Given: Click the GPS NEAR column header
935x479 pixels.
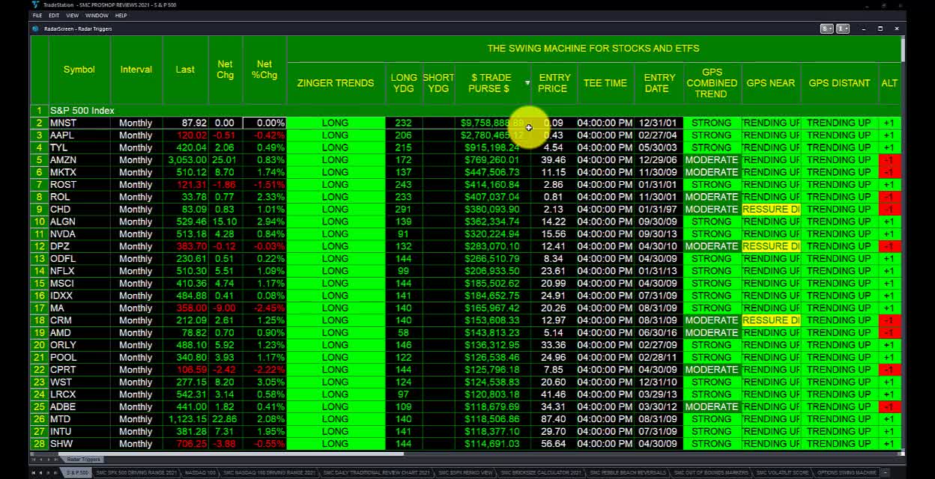Looking at the screenshot, I should pos(770,83).
